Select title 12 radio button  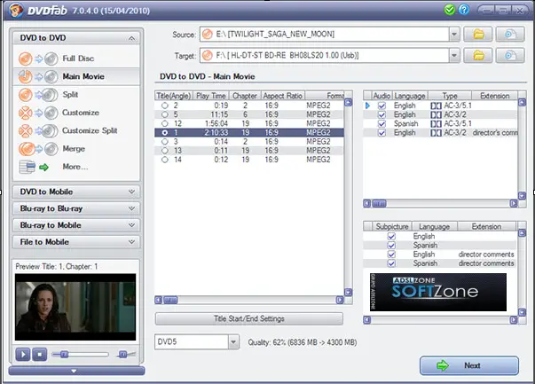(x=165, y=123)
